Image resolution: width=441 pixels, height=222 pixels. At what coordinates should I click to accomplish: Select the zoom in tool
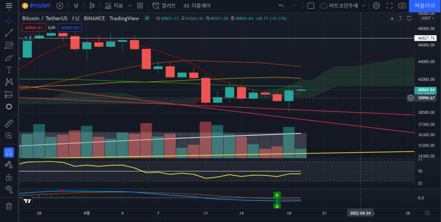(9, 136)
